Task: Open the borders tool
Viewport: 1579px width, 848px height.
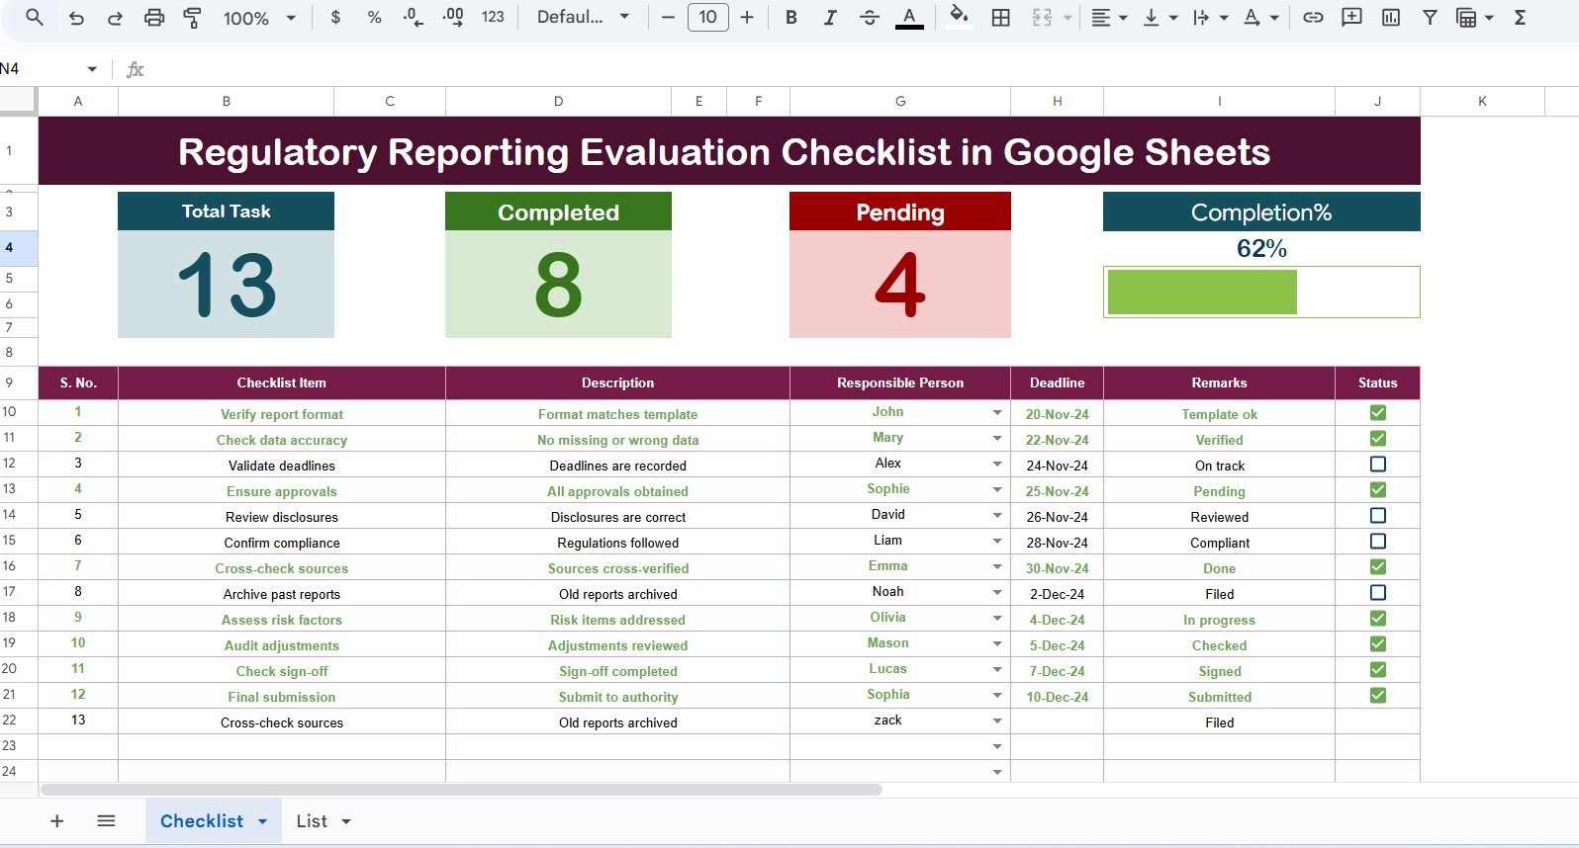Action: pos(1000,18)
